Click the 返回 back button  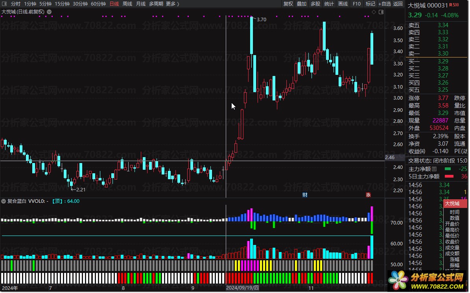[x=398, y=4]
